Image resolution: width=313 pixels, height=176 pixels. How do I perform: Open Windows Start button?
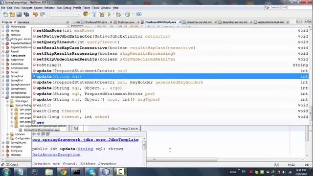pyautogui.click(x=6, y=172)
